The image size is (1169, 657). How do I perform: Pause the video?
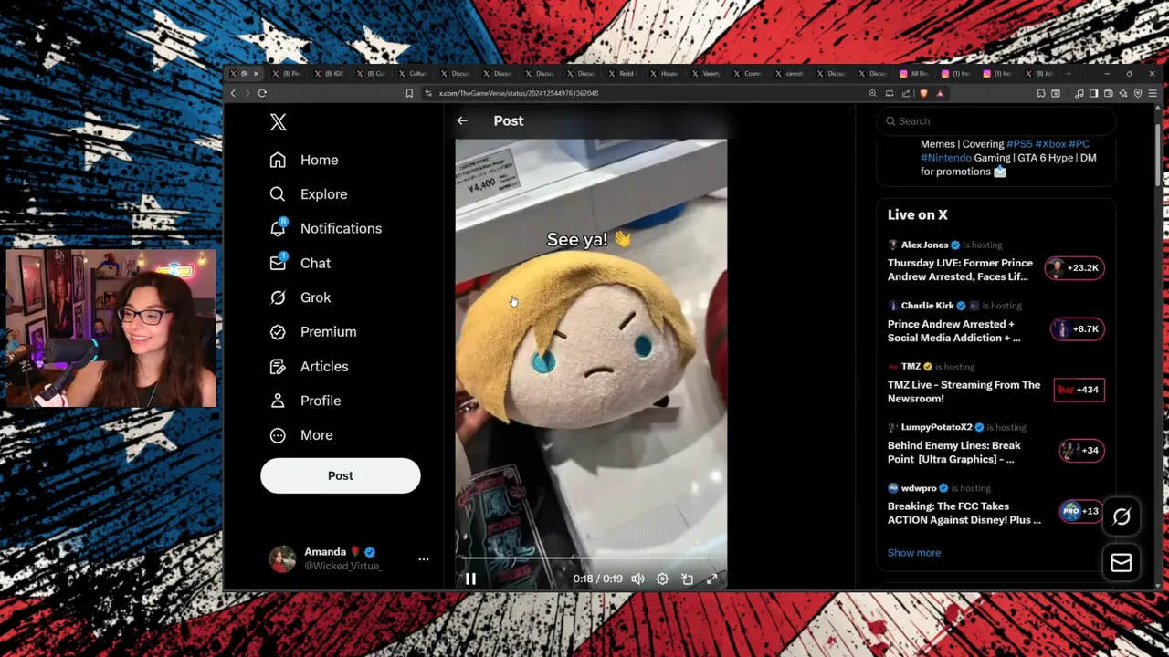470,579
